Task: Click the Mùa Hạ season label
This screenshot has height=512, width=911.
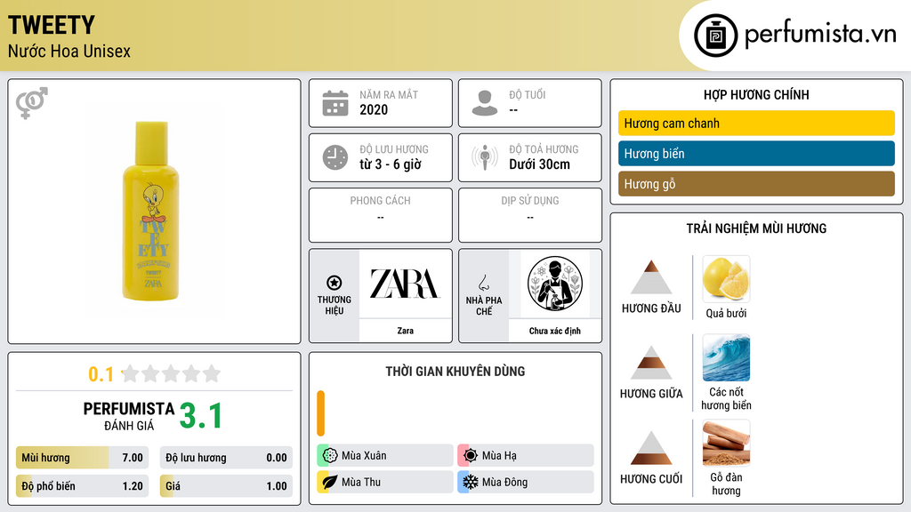Action: coord(499,456)
